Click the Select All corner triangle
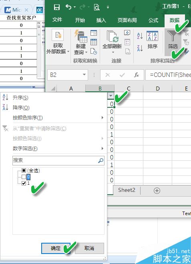The height and width of the screenshot is (264, 191). (x=53, y=89)
